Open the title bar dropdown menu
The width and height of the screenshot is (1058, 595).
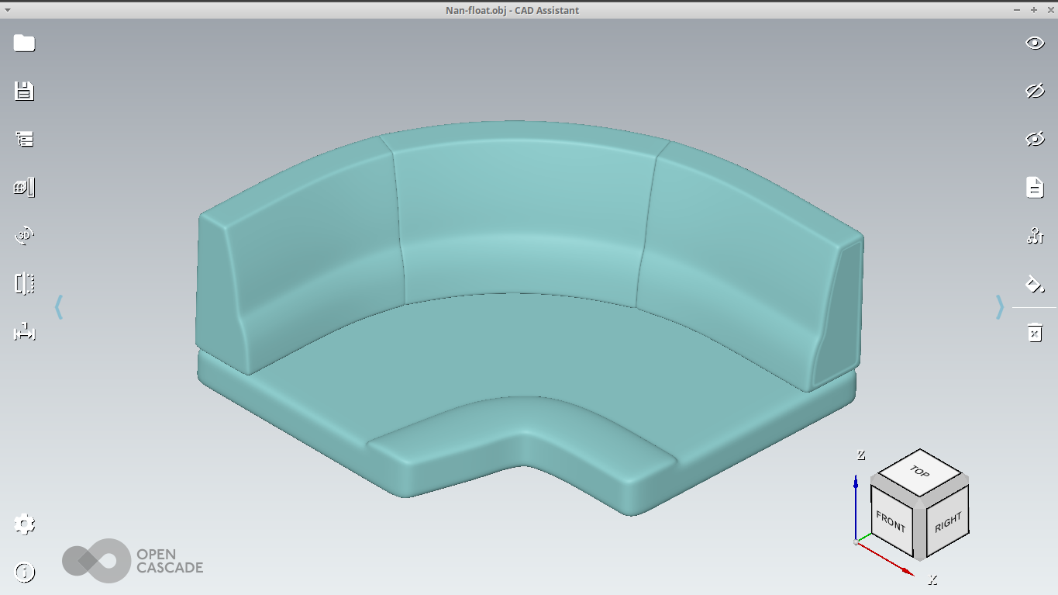6,10
